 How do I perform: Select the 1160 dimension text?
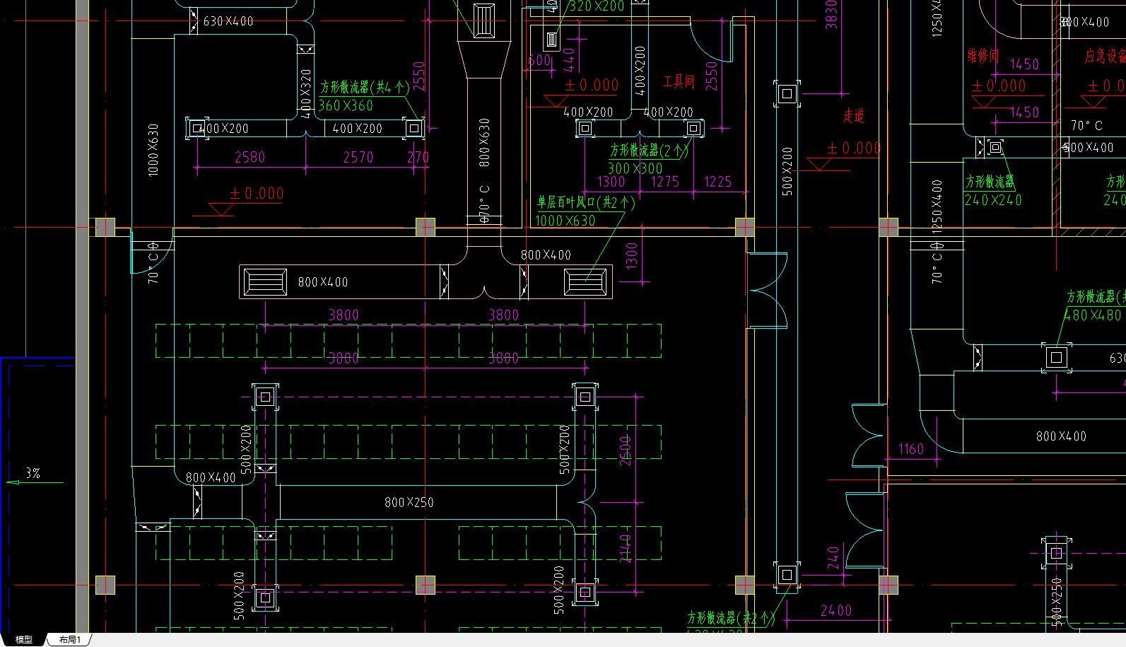[910, 449]
